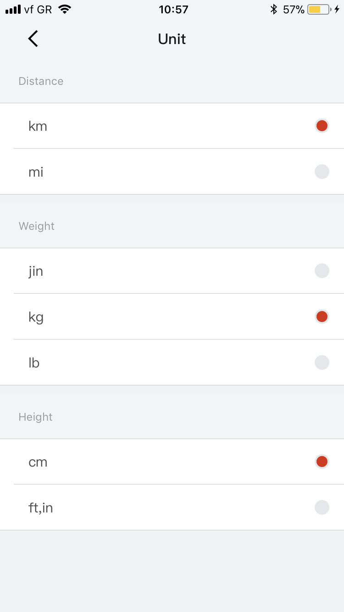The width and height of the screenshot is (344, 612).
Task: Tap the Wi-Fi status icon
Action: tap(65, 9)
